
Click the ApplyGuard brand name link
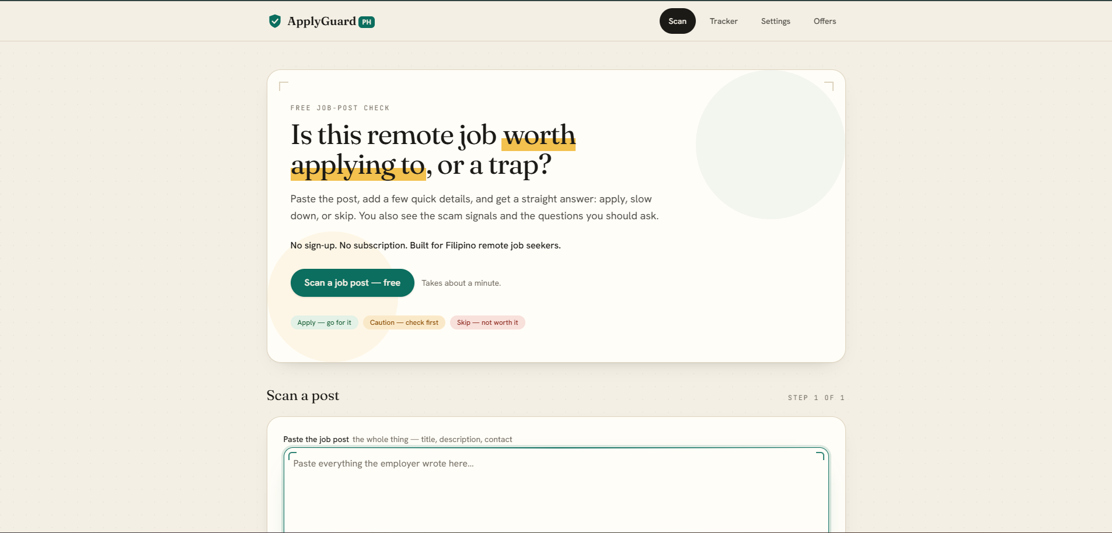(x=322, y=22)
